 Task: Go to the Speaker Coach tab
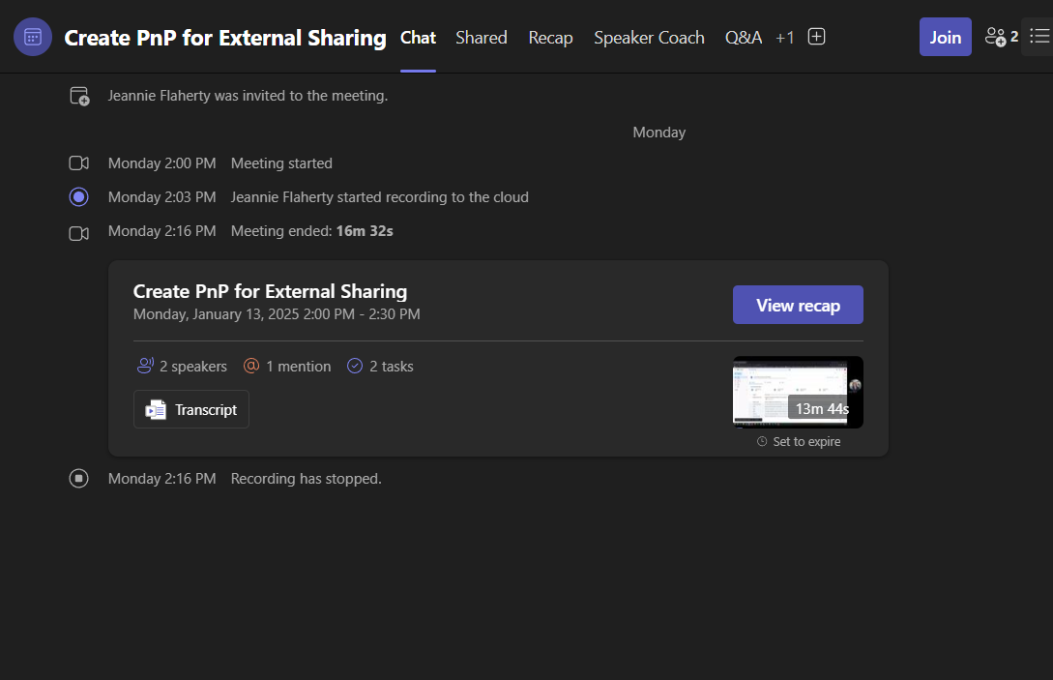pyautogui.click(x=649, y=38)
